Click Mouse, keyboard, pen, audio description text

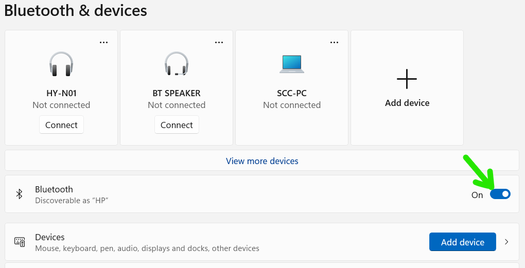[147, 248]
